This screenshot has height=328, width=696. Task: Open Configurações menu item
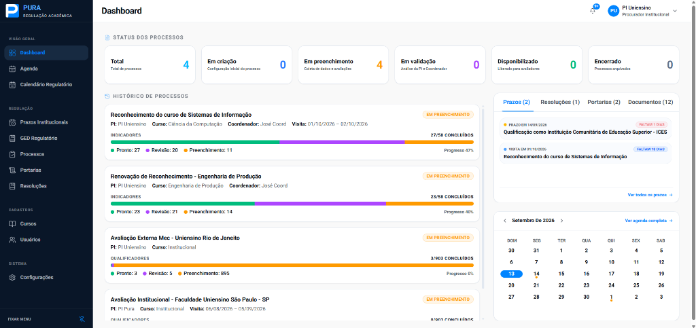46,278
